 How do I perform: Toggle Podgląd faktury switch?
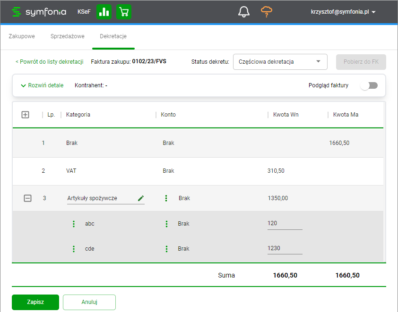pyautogui.click(x=369, y=85)
